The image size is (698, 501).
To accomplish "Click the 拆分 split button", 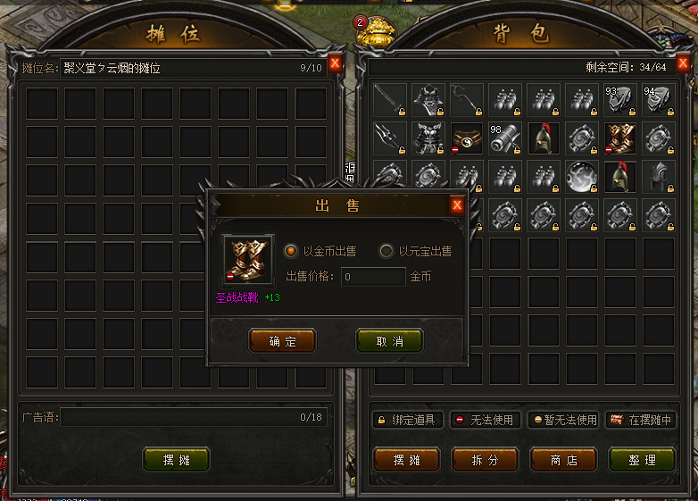I will (x=485, y=460).
